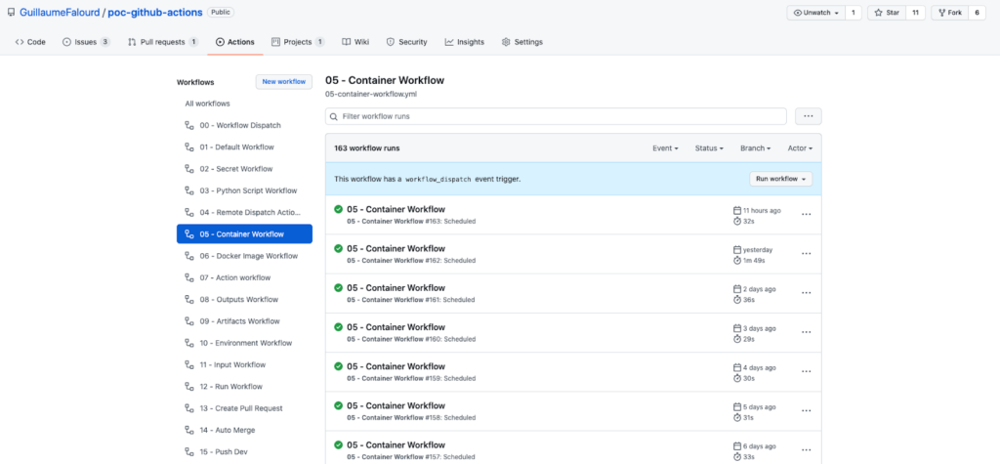
Task: Star the repository
Action: (887, 13)
